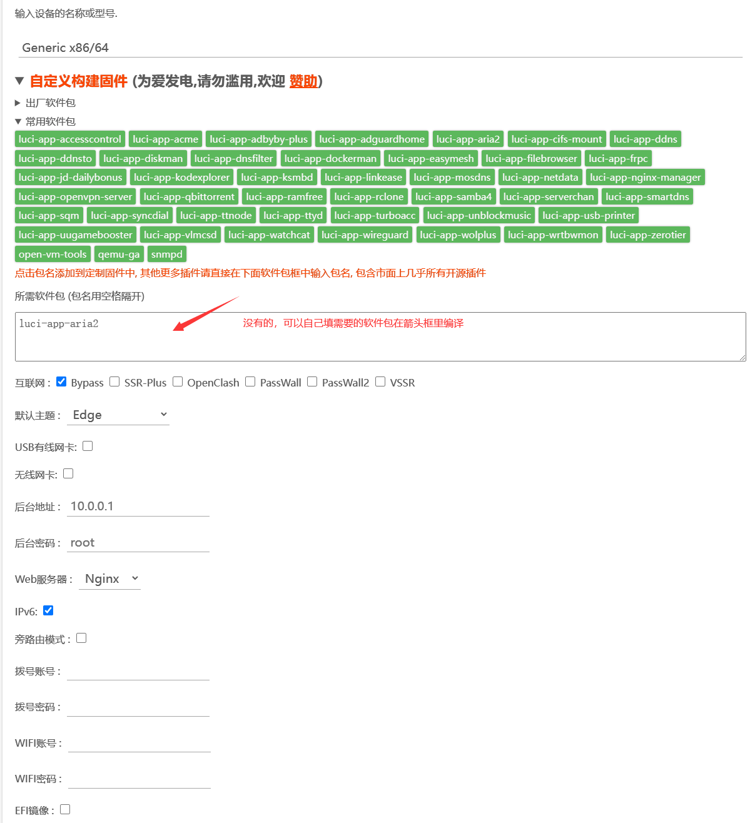Click luci-app-samba4 package
This screenshot has width=755, height=823.
[454, 196]
